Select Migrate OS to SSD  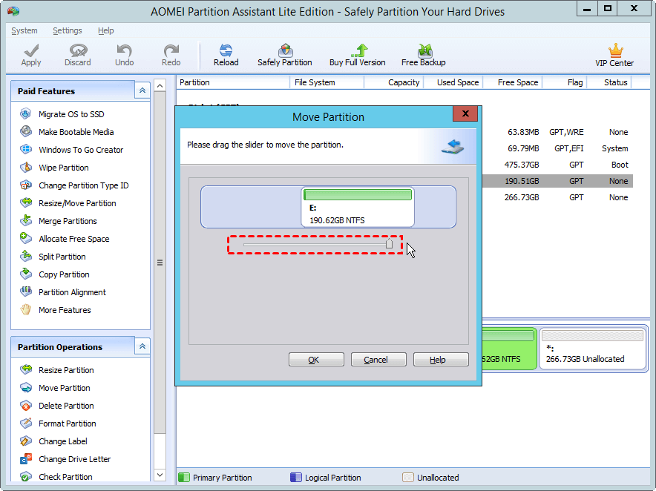tap(71, 114)
